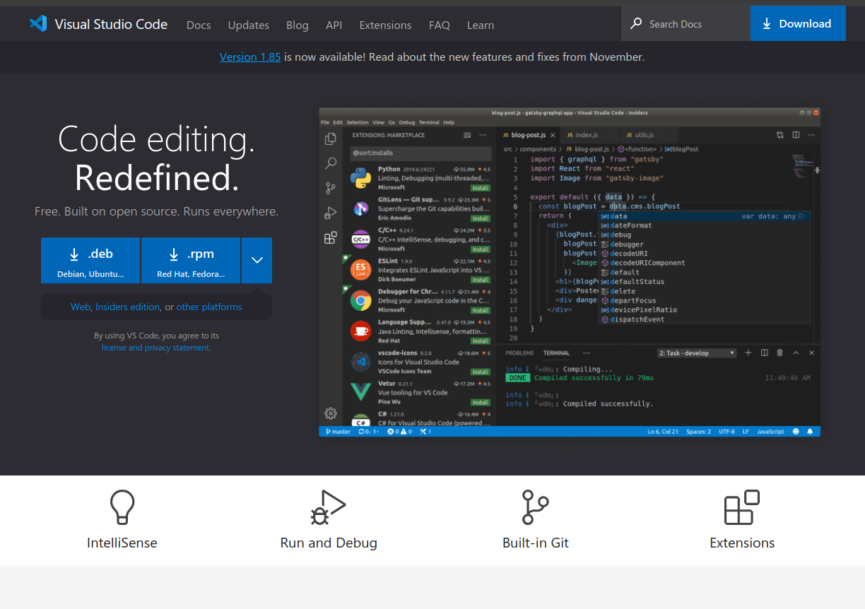Download the .deb package for Debian, Ubuntu
The height and width of the screenshot is (609, 865).
tap(90, 260)
